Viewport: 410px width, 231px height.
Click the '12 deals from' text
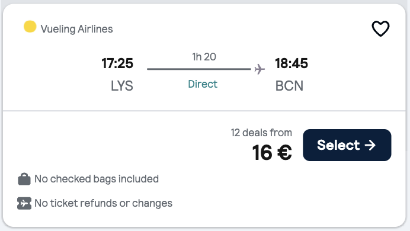[261, 133]
